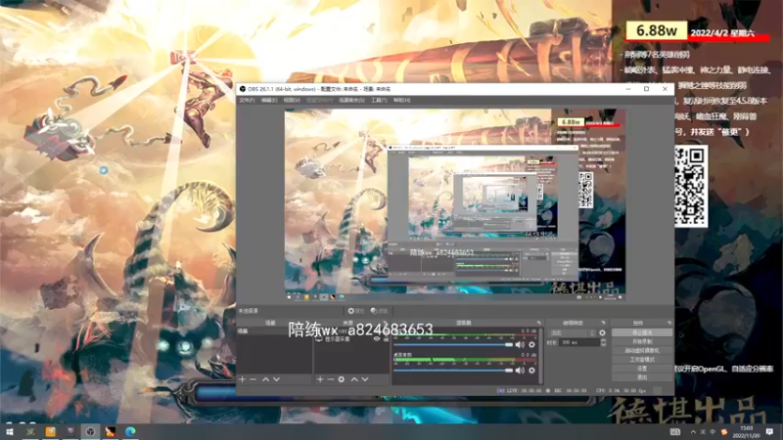Pop out the Controls dock icon

(669, 323)
